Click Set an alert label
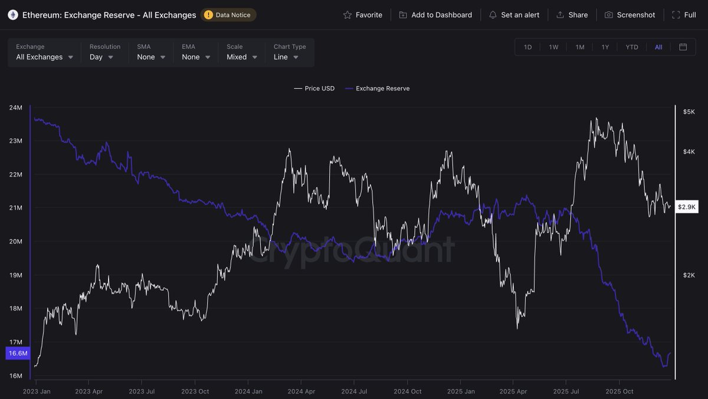The width and height of the screenshot is (708, 399). pyautogui.click(x=520, y=15)
